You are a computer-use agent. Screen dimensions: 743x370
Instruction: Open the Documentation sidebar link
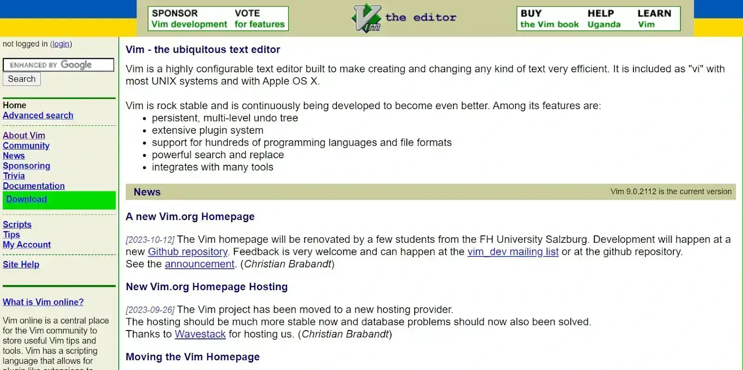pyautogui.click(x=34, y=186)
